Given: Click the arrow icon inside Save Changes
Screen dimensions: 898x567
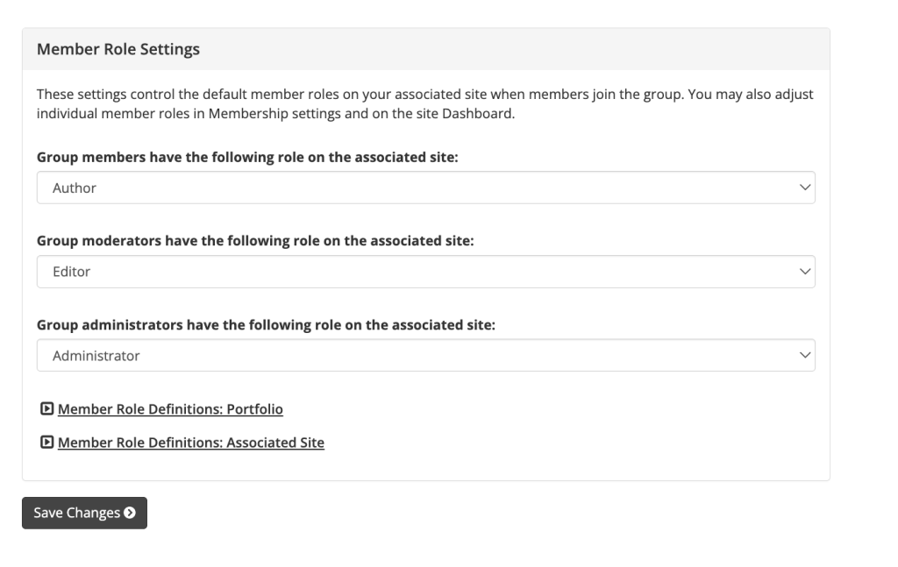Looking at the screenshot, I should [130, 513].
